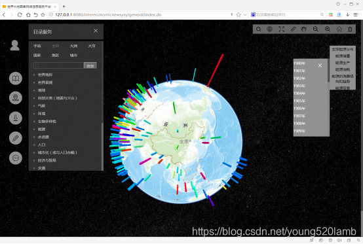
Task: Expand the address bar dropdown chevron
Action: coord(245,15)
